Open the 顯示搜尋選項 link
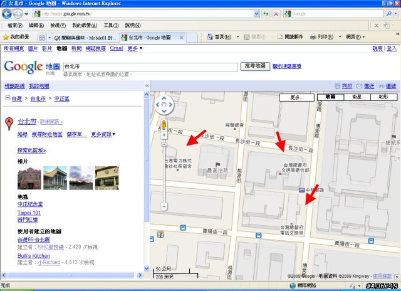This screenshot has width=401, height=291. pos(287,66)
